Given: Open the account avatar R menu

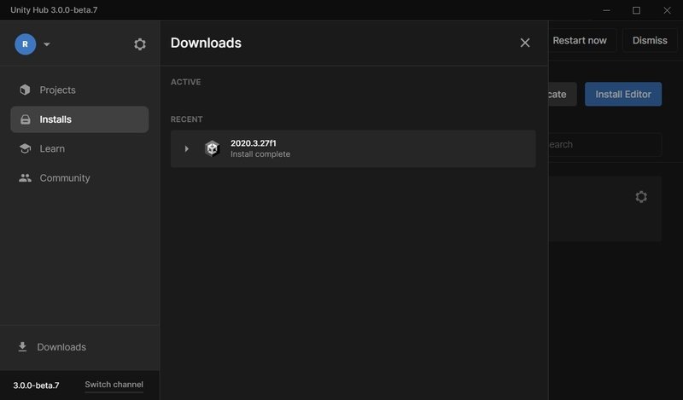Looking at the screenshot, I should point(26,44).
